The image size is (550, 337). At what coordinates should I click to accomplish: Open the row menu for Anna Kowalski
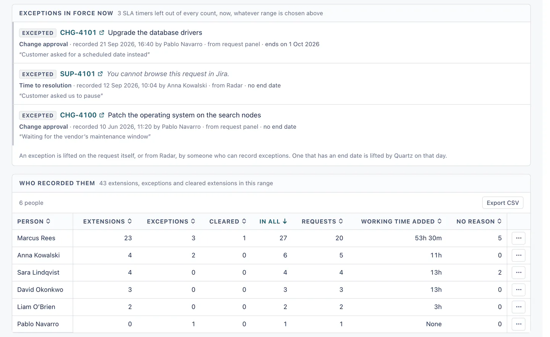pos(518,255)
